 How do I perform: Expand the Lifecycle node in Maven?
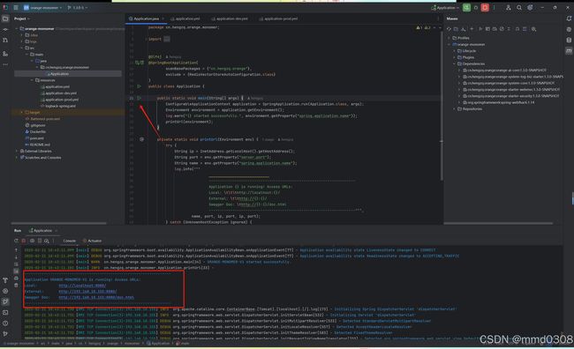(455, 51)
